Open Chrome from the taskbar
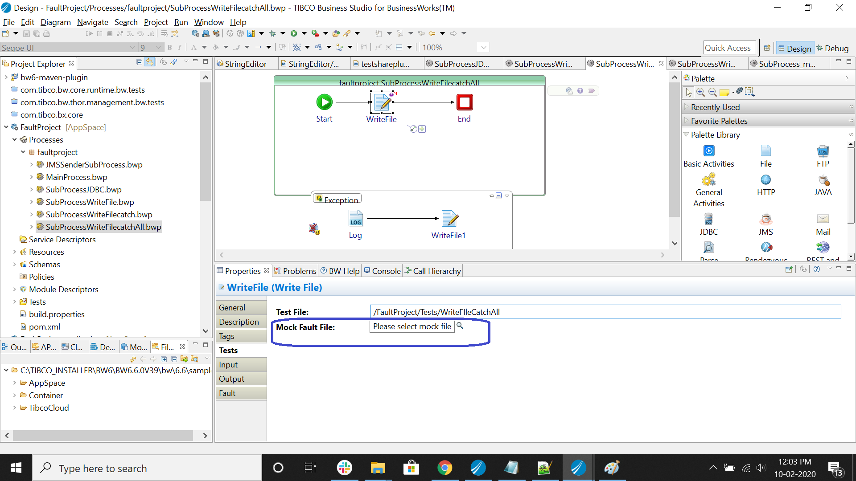856x481 pixels. [444, 468]
